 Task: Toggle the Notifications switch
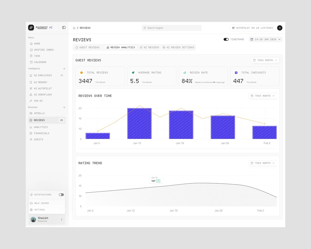click(x=61, y=195)
